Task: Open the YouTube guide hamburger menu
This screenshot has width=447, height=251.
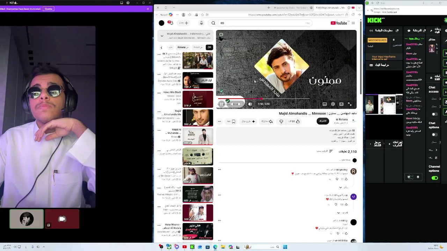Action: tap(353, 23)
